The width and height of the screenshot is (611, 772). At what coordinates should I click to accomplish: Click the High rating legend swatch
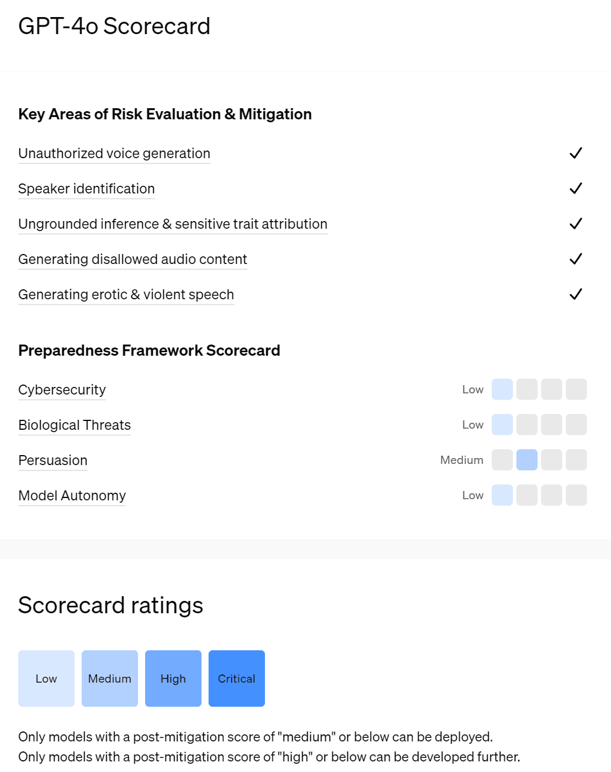pos(173,679)
